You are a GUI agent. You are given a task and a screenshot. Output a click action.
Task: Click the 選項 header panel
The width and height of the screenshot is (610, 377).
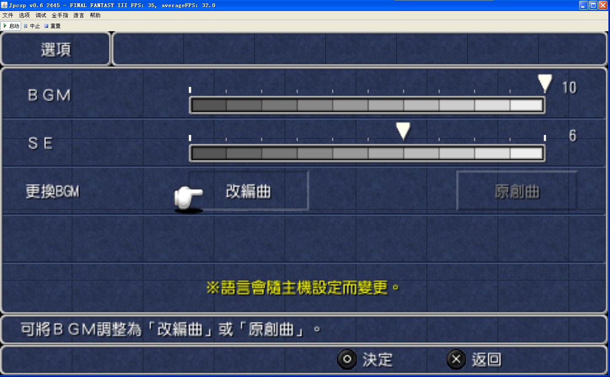(x=56, y=49)
